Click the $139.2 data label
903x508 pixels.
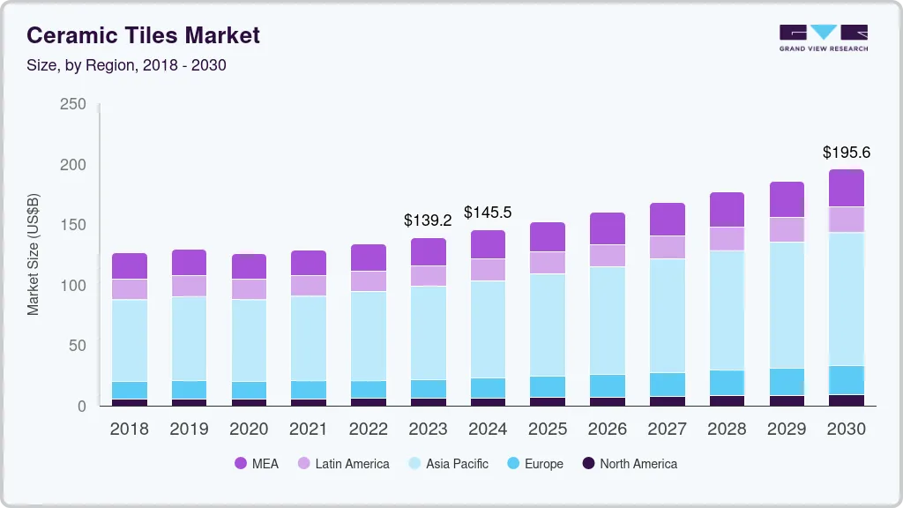428,220
